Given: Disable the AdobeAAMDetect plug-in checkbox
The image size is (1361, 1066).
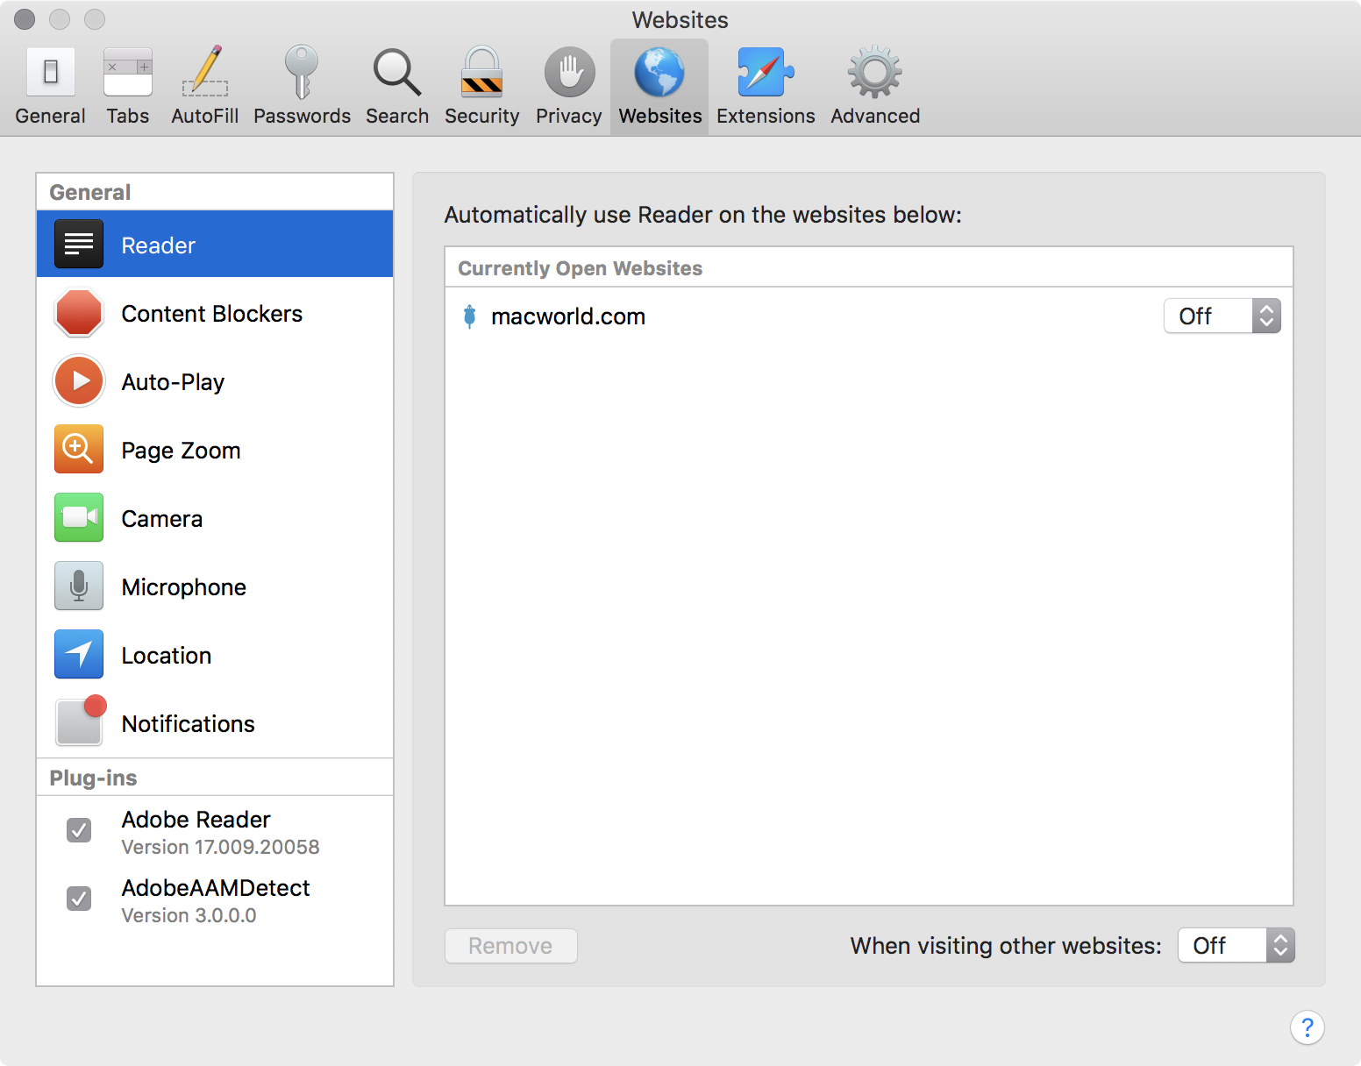Looking at the screenshot, I should point(79,899).
